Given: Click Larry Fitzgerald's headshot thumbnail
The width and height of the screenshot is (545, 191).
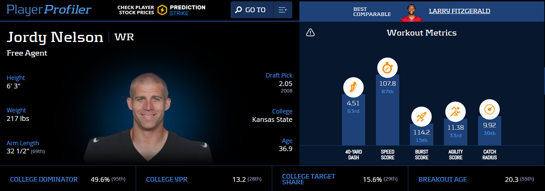Looking at the screenshot, I should click(x=411, y=13).
